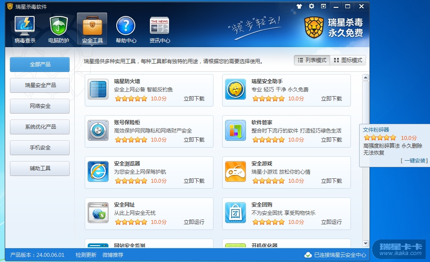Open settings gear in title bar
430x262 pixels.
[x=312, y=6]
